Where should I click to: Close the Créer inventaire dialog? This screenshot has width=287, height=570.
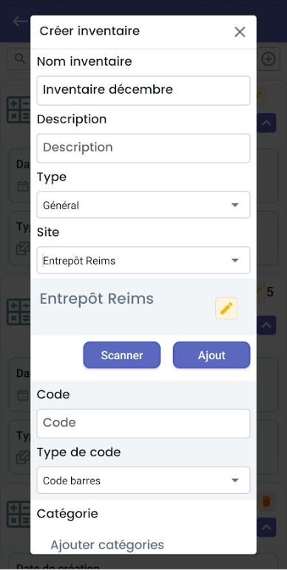[240, 32]
